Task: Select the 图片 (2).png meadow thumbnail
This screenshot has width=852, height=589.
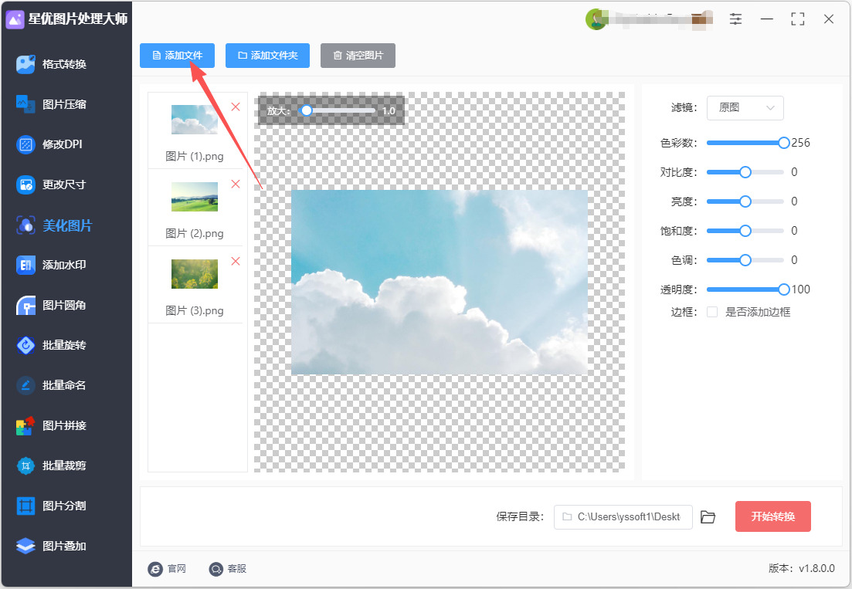Action: pos(195,197)
